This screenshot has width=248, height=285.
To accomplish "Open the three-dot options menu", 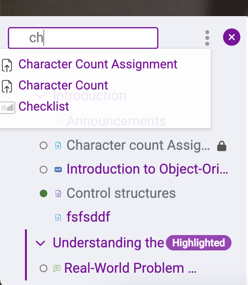I will [207, 38].
